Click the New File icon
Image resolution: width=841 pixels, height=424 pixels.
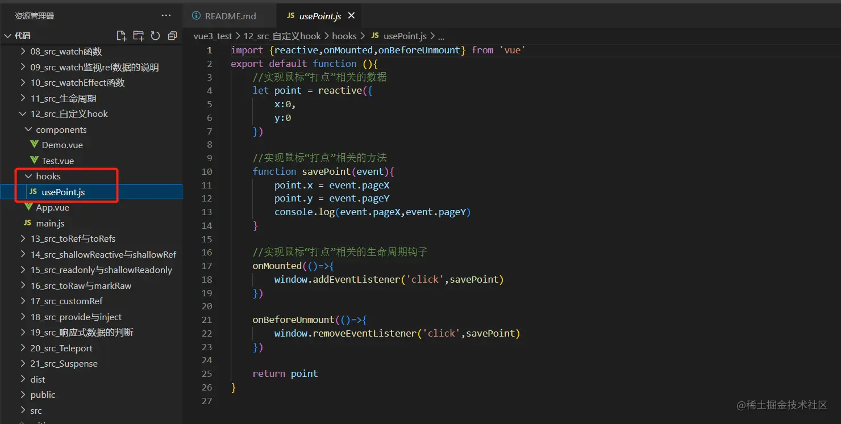tap(122, 36)
